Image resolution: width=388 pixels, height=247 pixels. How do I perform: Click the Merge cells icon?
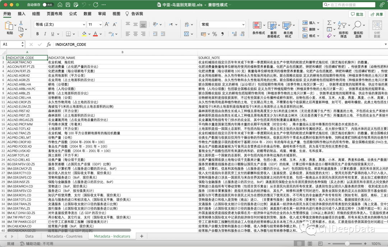click(x=186, y=34)
